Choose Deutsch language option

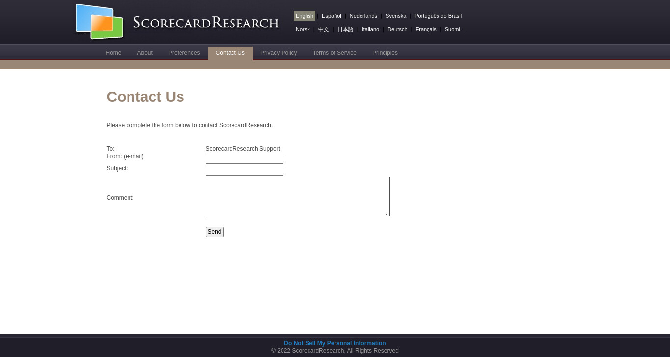[397, 29]
